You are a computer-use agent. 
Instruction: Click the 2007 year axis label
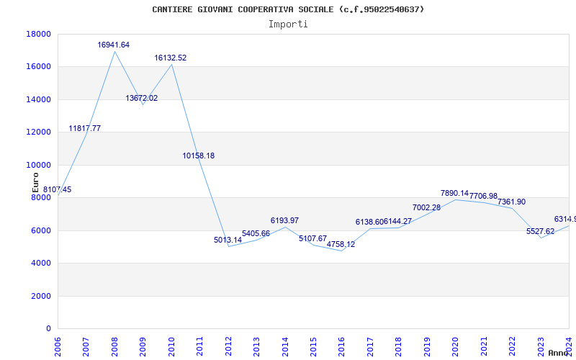pos(86,346)
